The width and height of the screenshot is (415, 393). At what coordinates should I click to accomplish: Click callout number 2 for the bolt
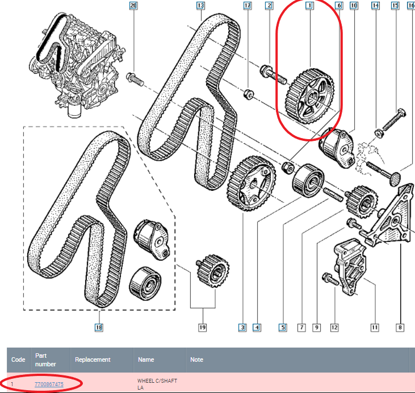coord(269,6)
